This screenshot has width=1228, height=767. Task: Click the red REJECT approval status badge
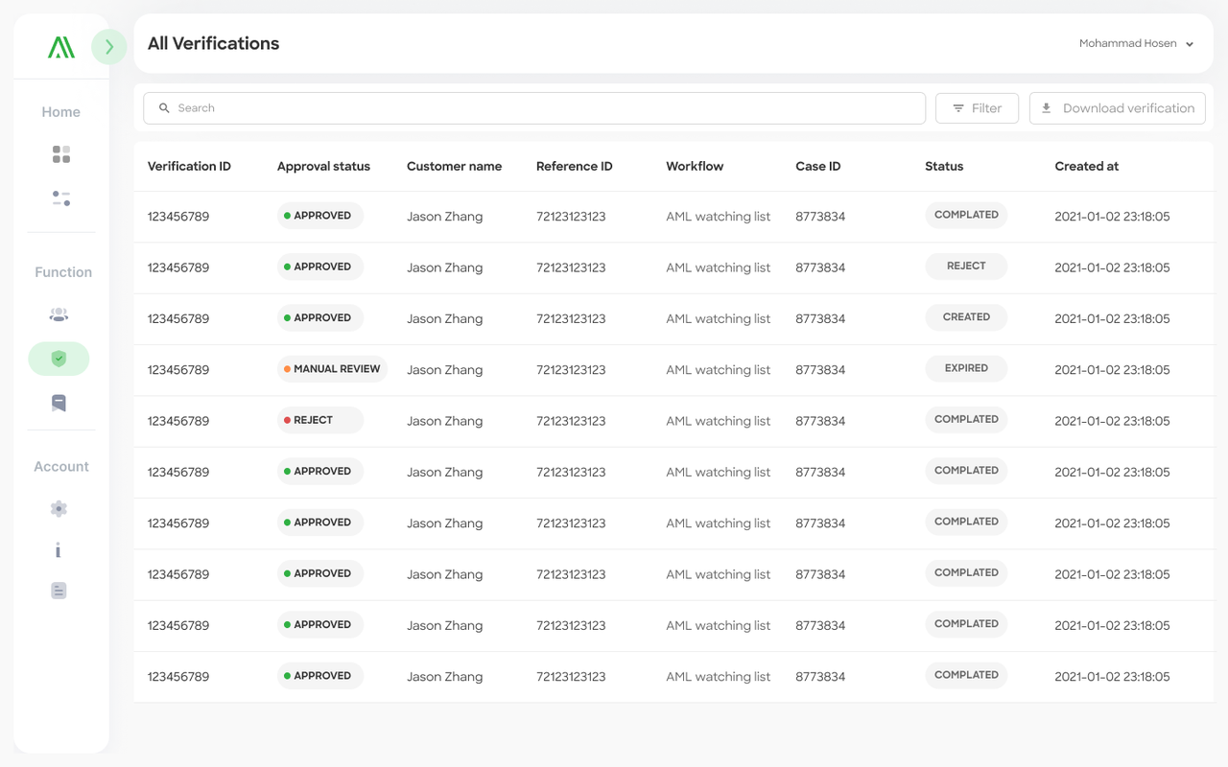click(319, 421)
